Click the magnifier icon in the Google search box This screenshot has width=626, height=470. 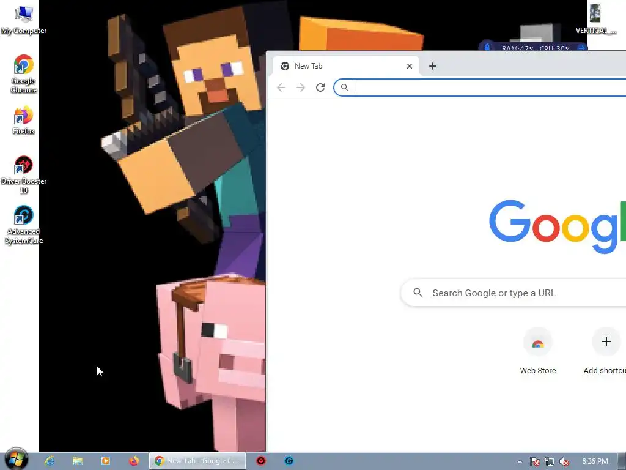[x=418, y=293]
